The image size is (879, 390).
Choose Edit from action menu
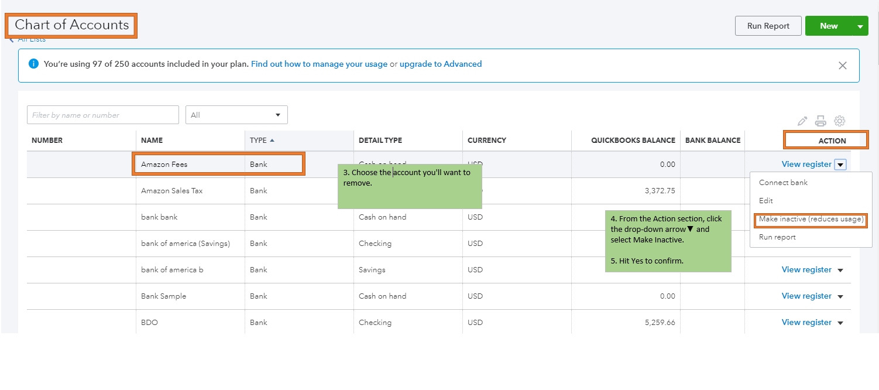coord(766,201)
